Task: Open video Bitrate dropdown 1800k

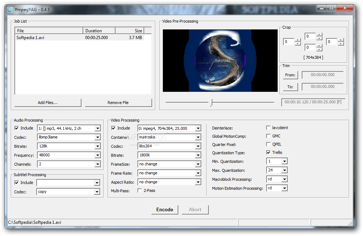Action: [198, 155]
